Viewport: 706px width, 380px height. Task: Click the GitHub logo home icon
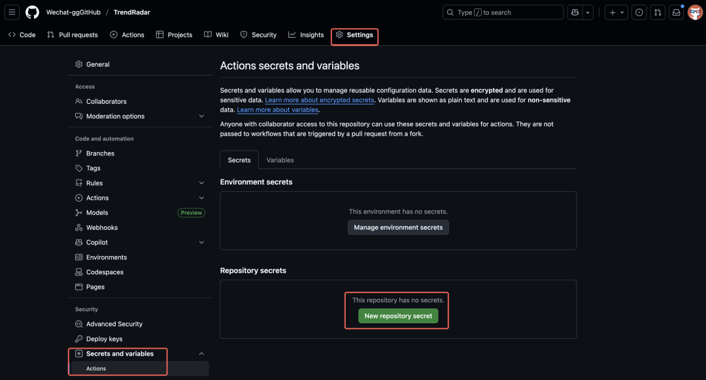click(x=31, y=12)
